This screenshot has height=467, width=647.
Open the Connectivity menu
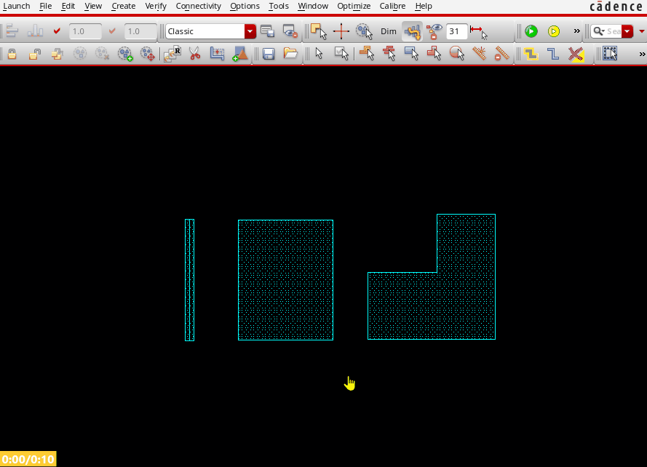pos(198,6)
